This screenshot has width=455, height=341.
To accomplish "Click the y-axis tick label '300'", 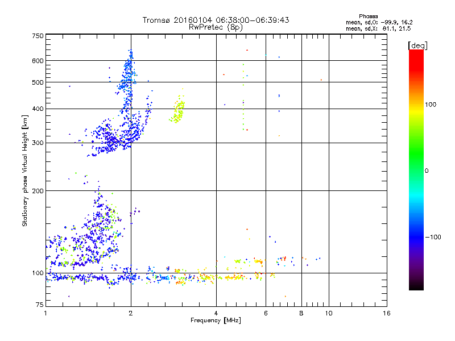I will [38, 143].
